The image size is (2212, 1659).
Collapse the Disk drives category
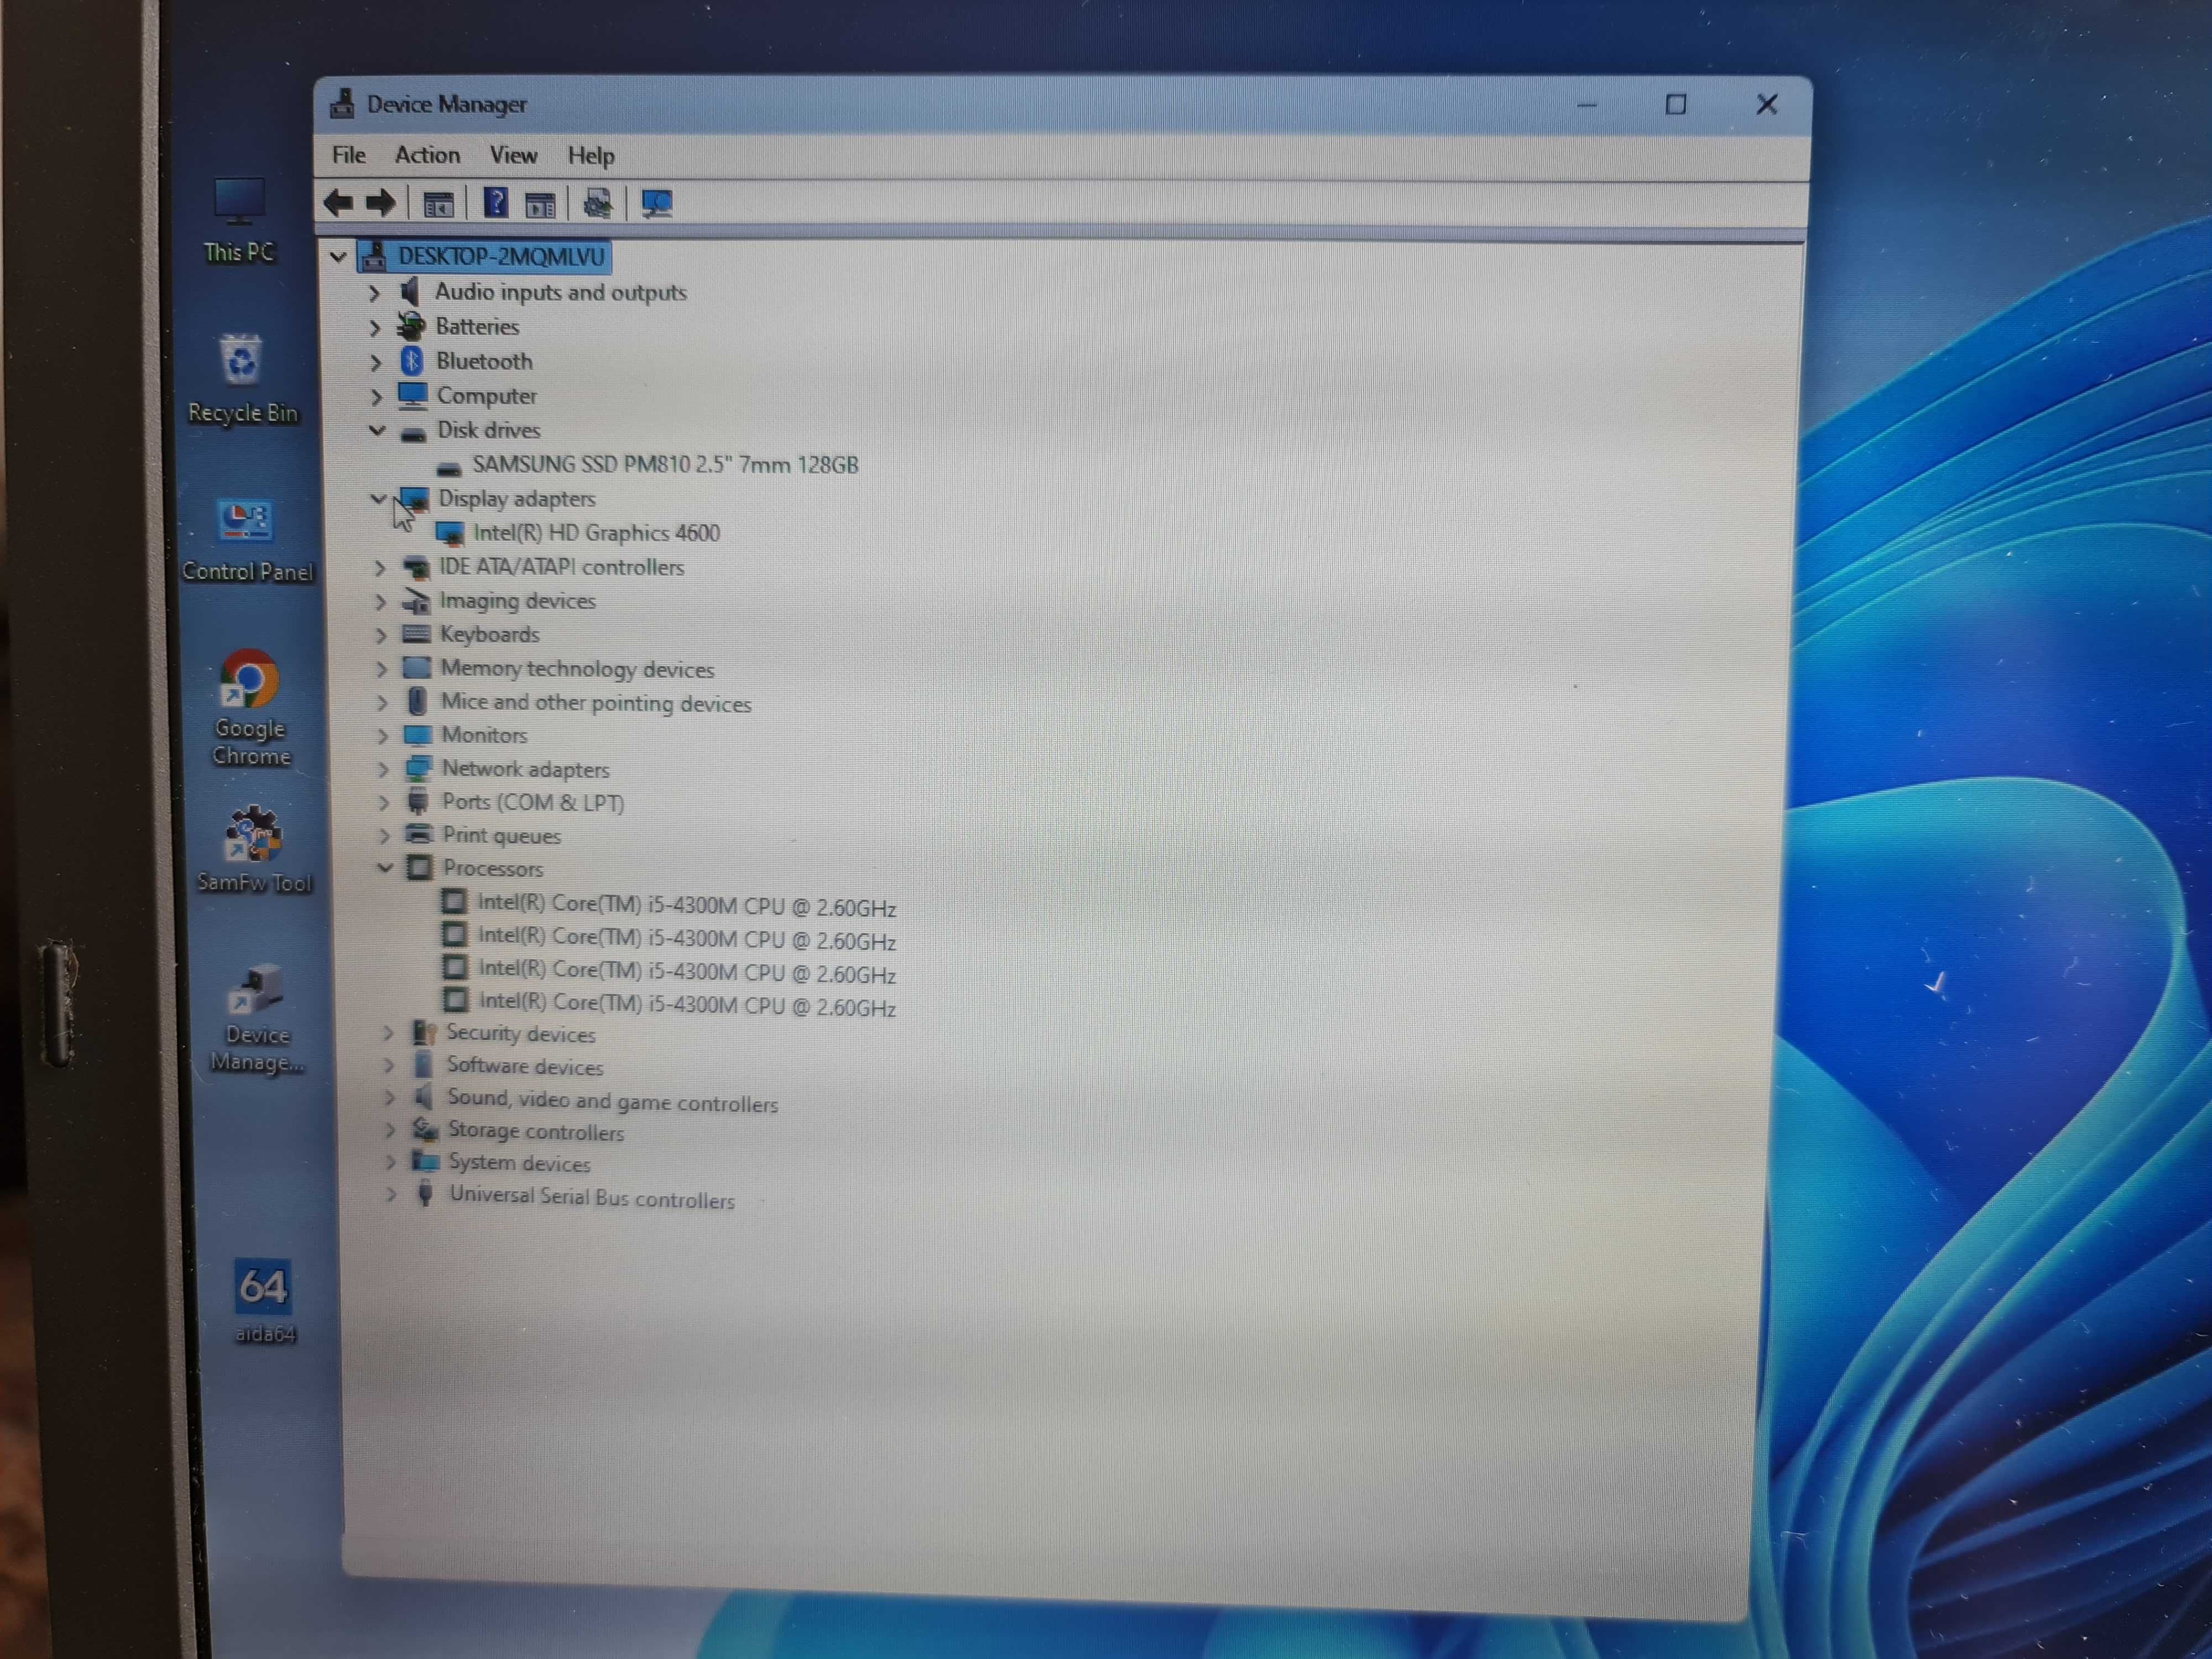[x=377, y=430]
